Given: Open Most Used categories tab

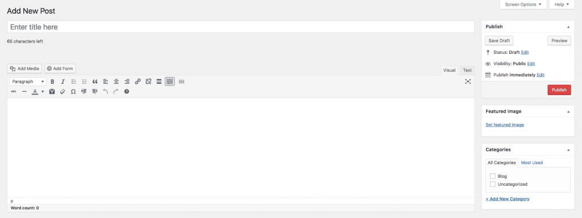Looking at the screenshot, I should click(x=532, y=163).
